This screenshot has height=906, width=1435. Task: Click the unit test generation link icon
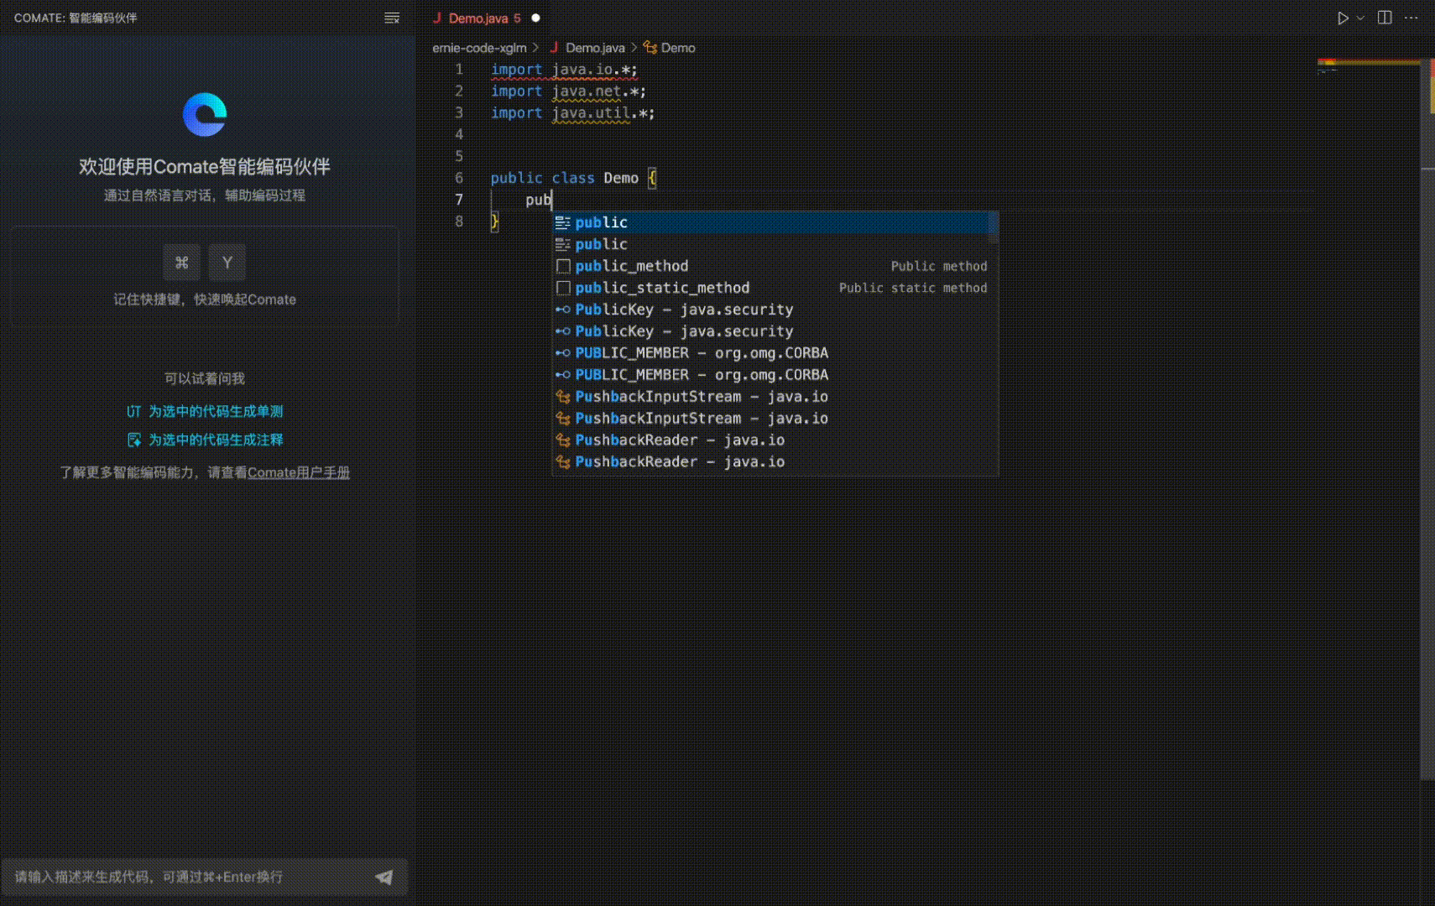tap(133, 411)
